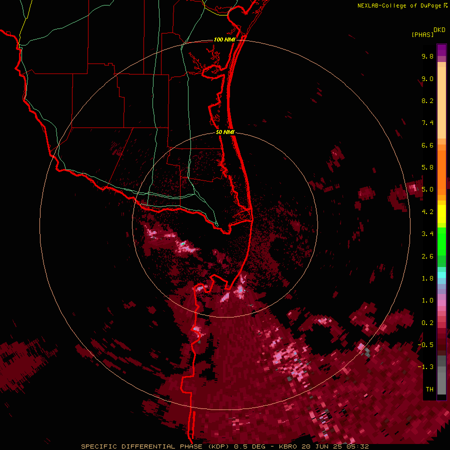Click the 2.6 color scale label

(427, 256)
